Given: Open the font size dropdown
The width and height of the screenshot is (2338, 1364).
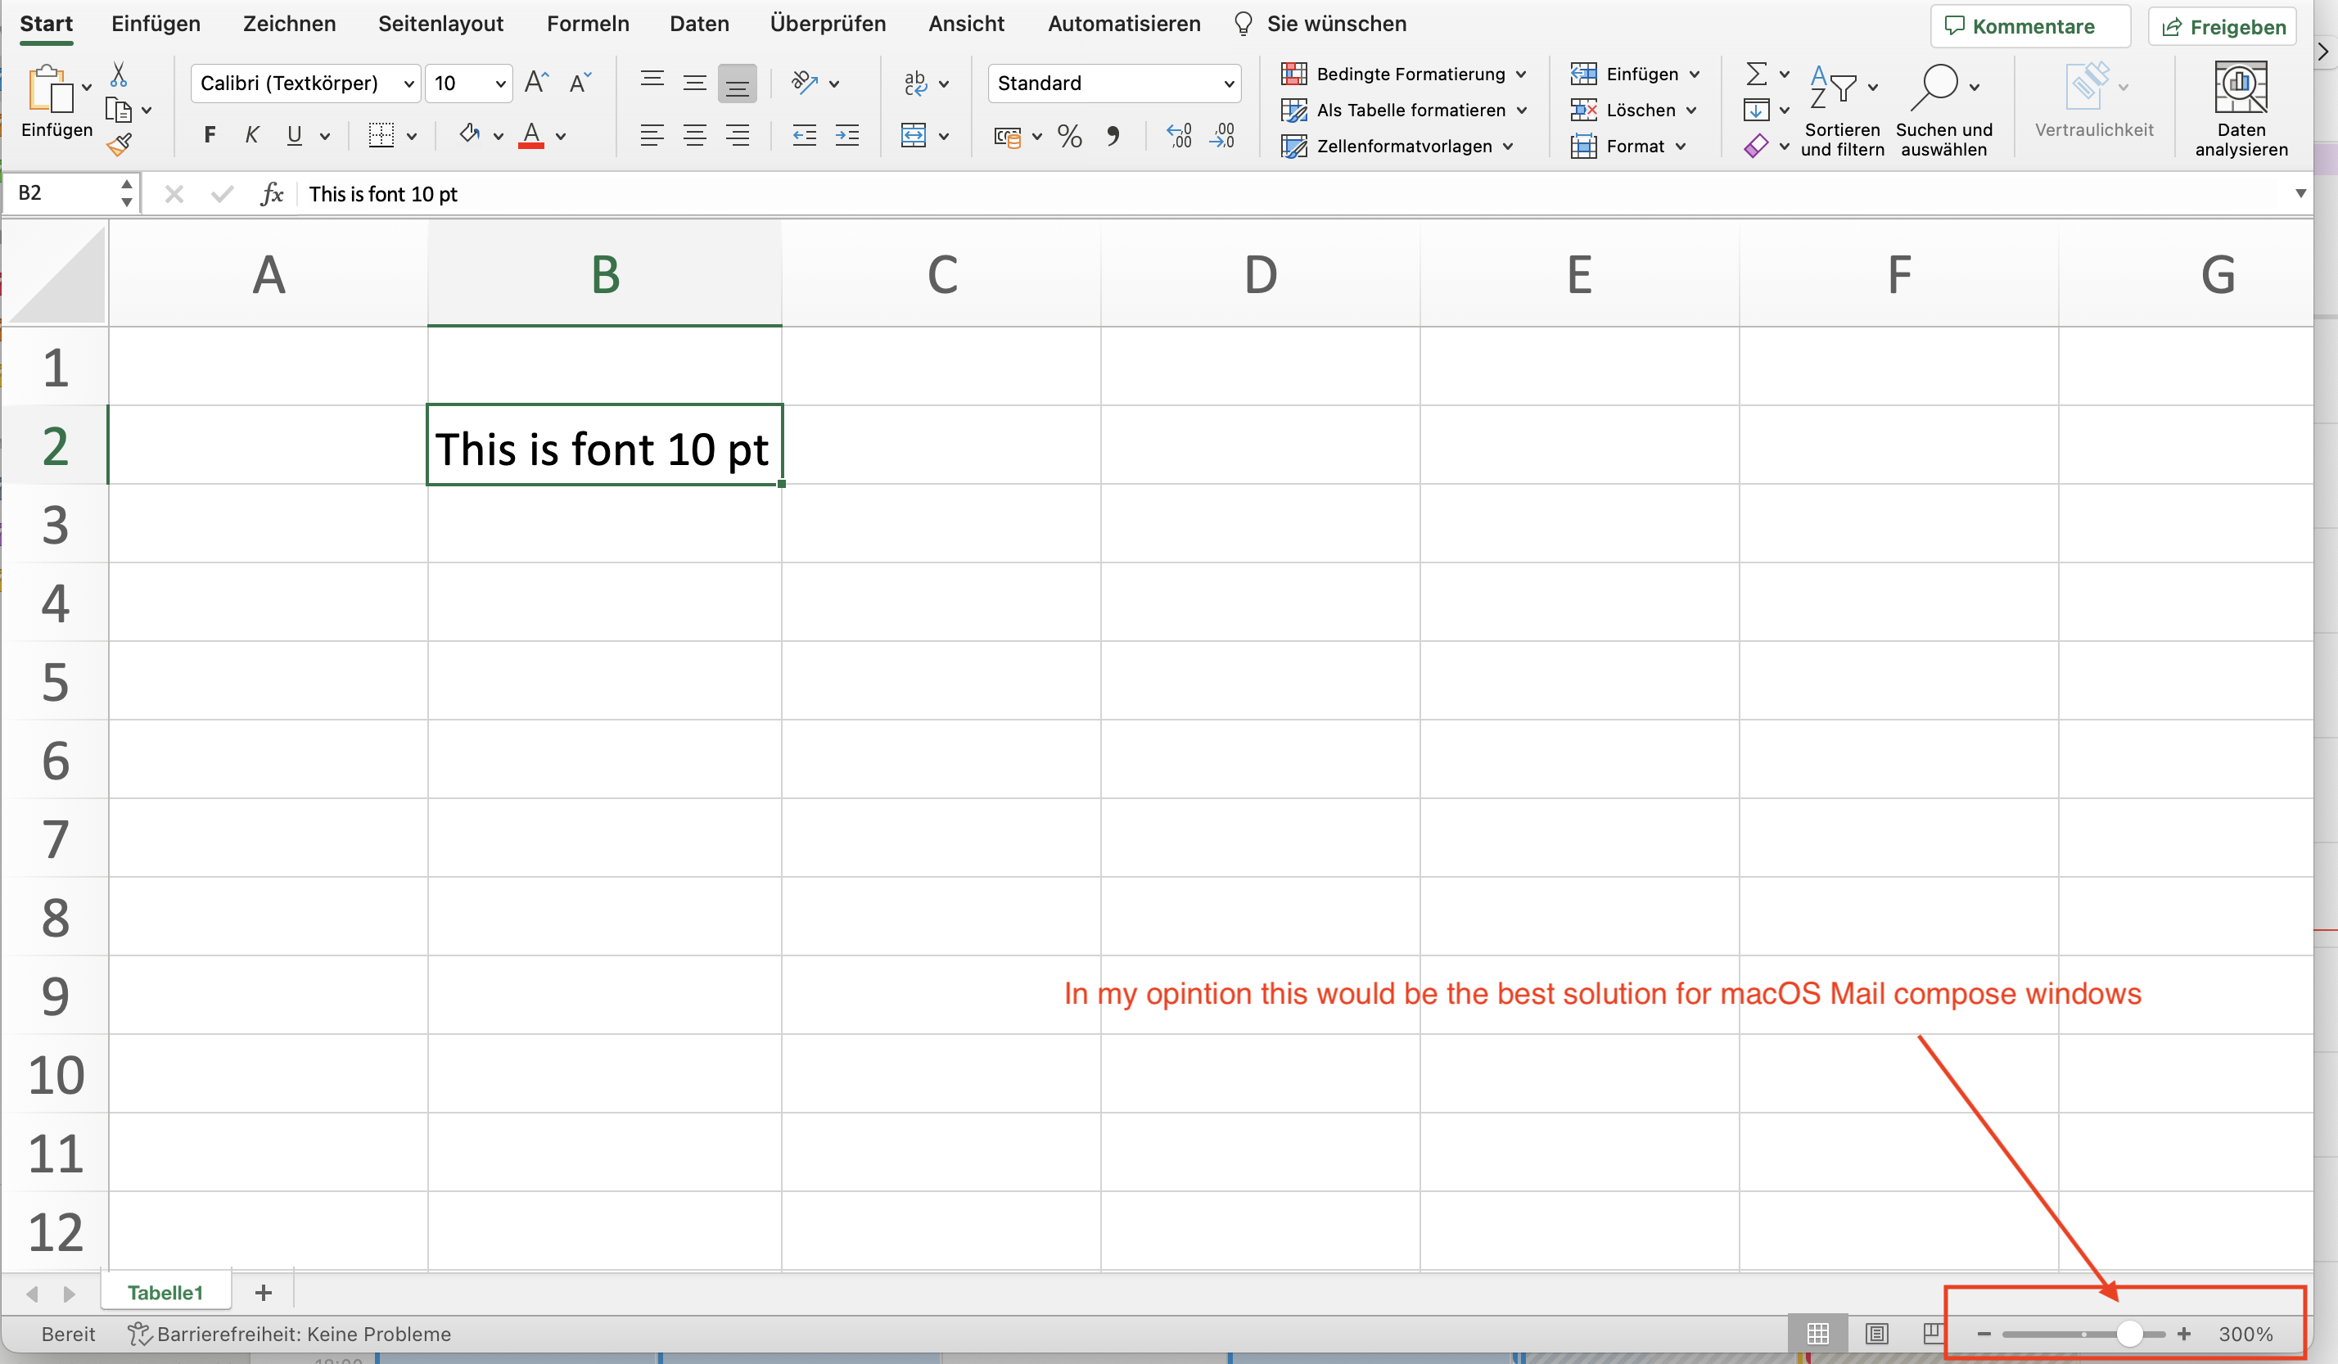Looking at the screenshot, I should (x=500, y=84).
